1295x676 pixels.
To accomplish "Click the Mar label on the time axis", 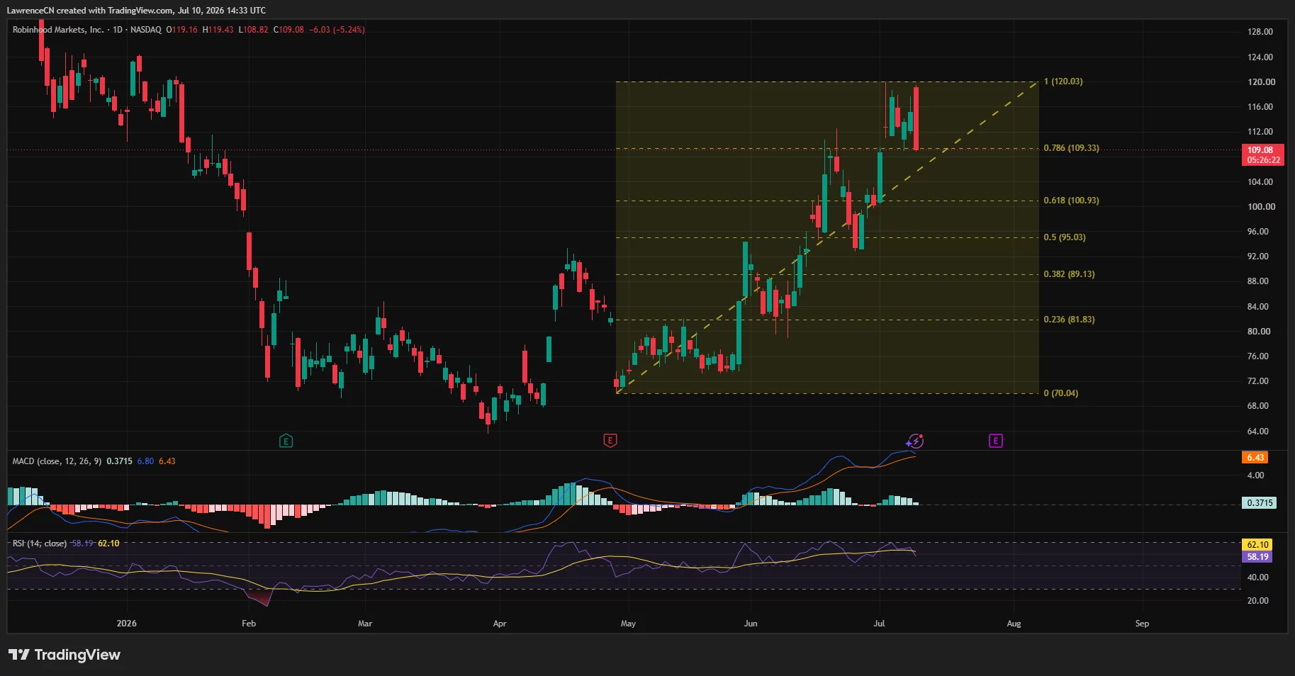I will [365, 624].
